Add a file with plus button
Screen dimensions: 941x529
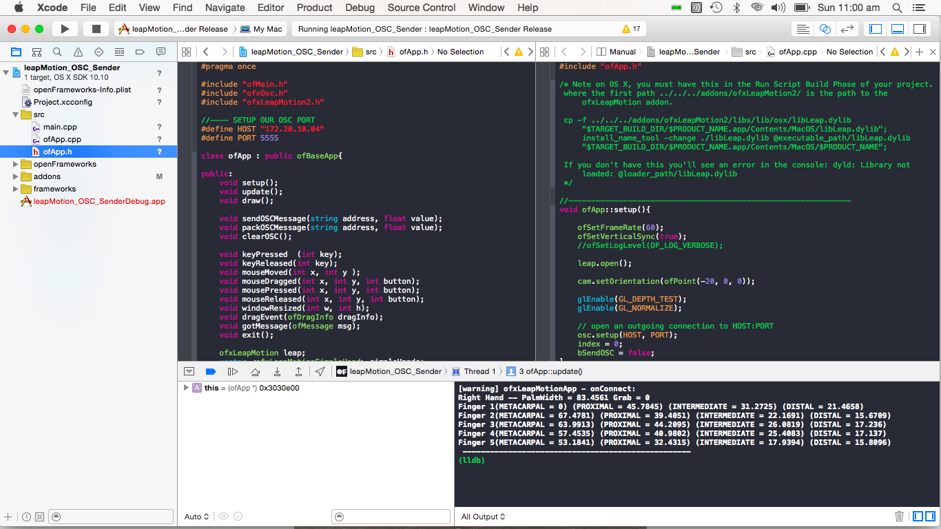point(8,517)
